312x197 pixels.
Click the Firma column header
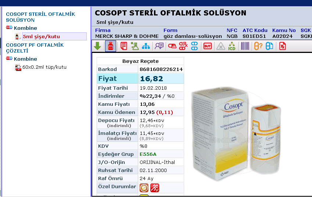click(x=103, y=31)
